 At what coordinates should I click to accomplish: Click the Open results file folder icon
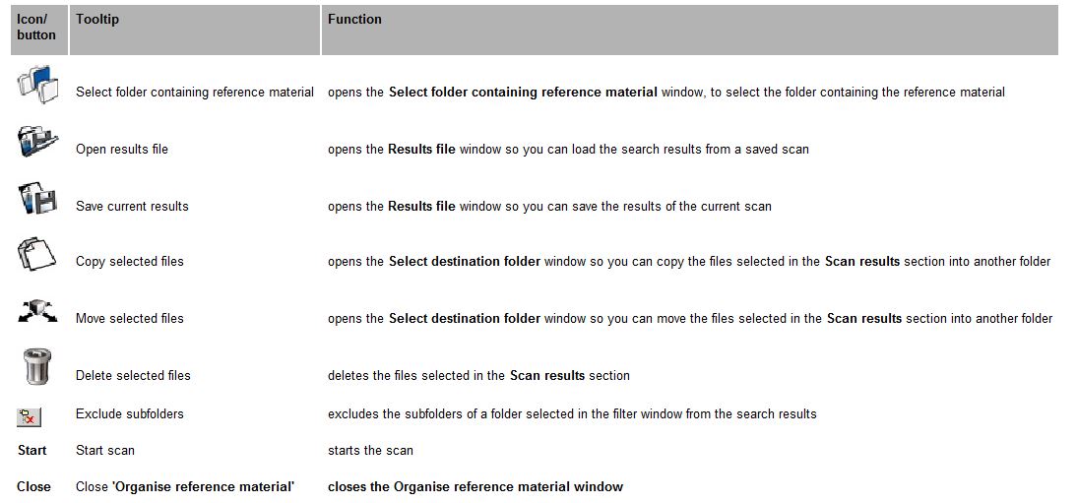(37, 141)
